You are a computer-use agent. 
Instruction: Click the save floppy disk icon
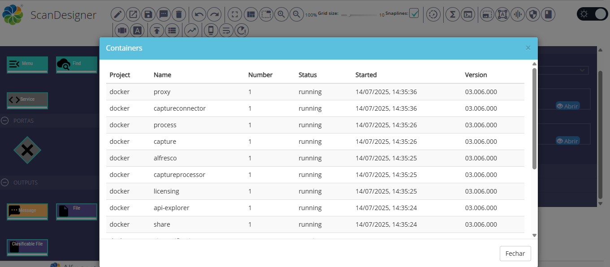148,14
